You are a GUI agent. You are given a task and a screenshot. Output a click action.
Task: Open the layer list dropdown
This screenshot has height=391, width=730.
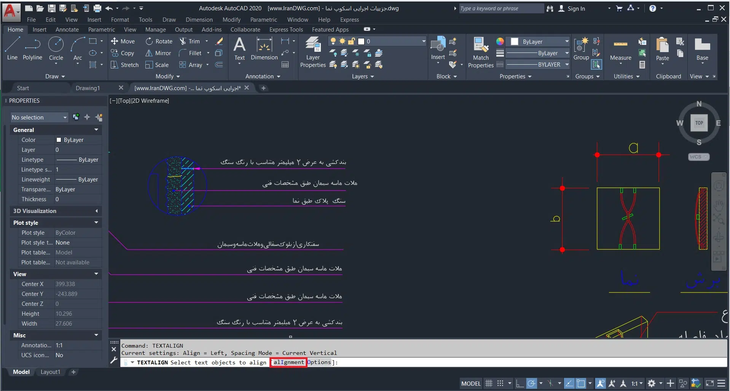click(x=423, y=41)
